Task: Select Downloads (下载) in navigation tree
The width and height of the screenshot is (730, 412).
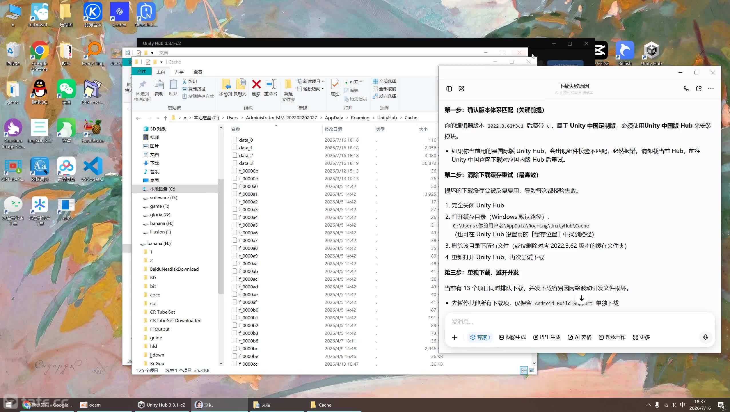Action: click(x=154, y=163)
